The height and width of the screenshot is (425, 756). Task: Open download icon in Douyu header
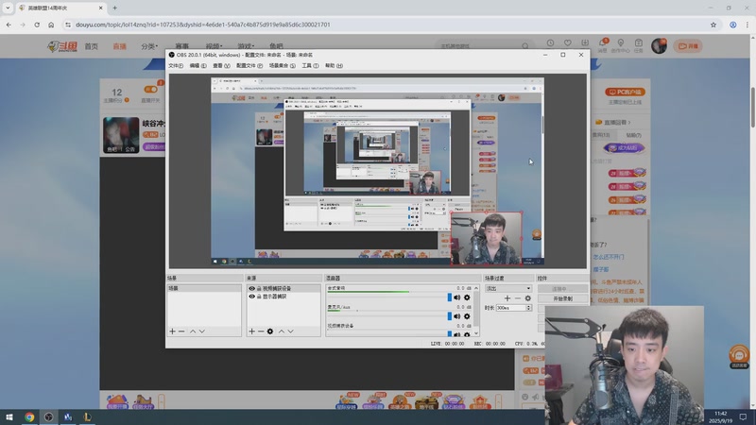click(x=585, y=43)
